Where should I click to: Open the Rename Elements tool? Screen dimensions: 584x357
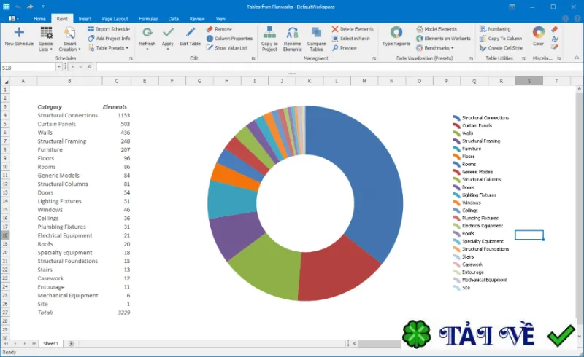[293, 33]
